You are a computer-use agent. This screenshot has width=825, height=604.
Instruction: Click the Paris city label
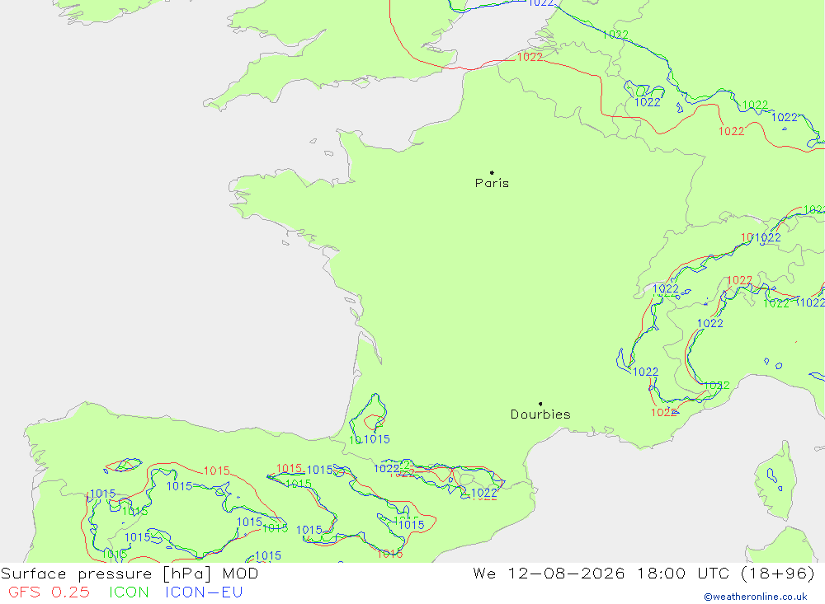pyautogui.click(x=492, y=183)
